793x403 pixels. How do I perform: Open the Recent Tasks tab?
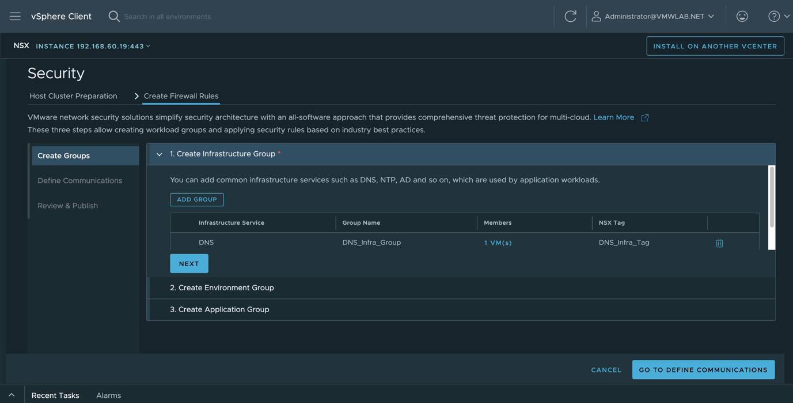[x=55, y=395]
